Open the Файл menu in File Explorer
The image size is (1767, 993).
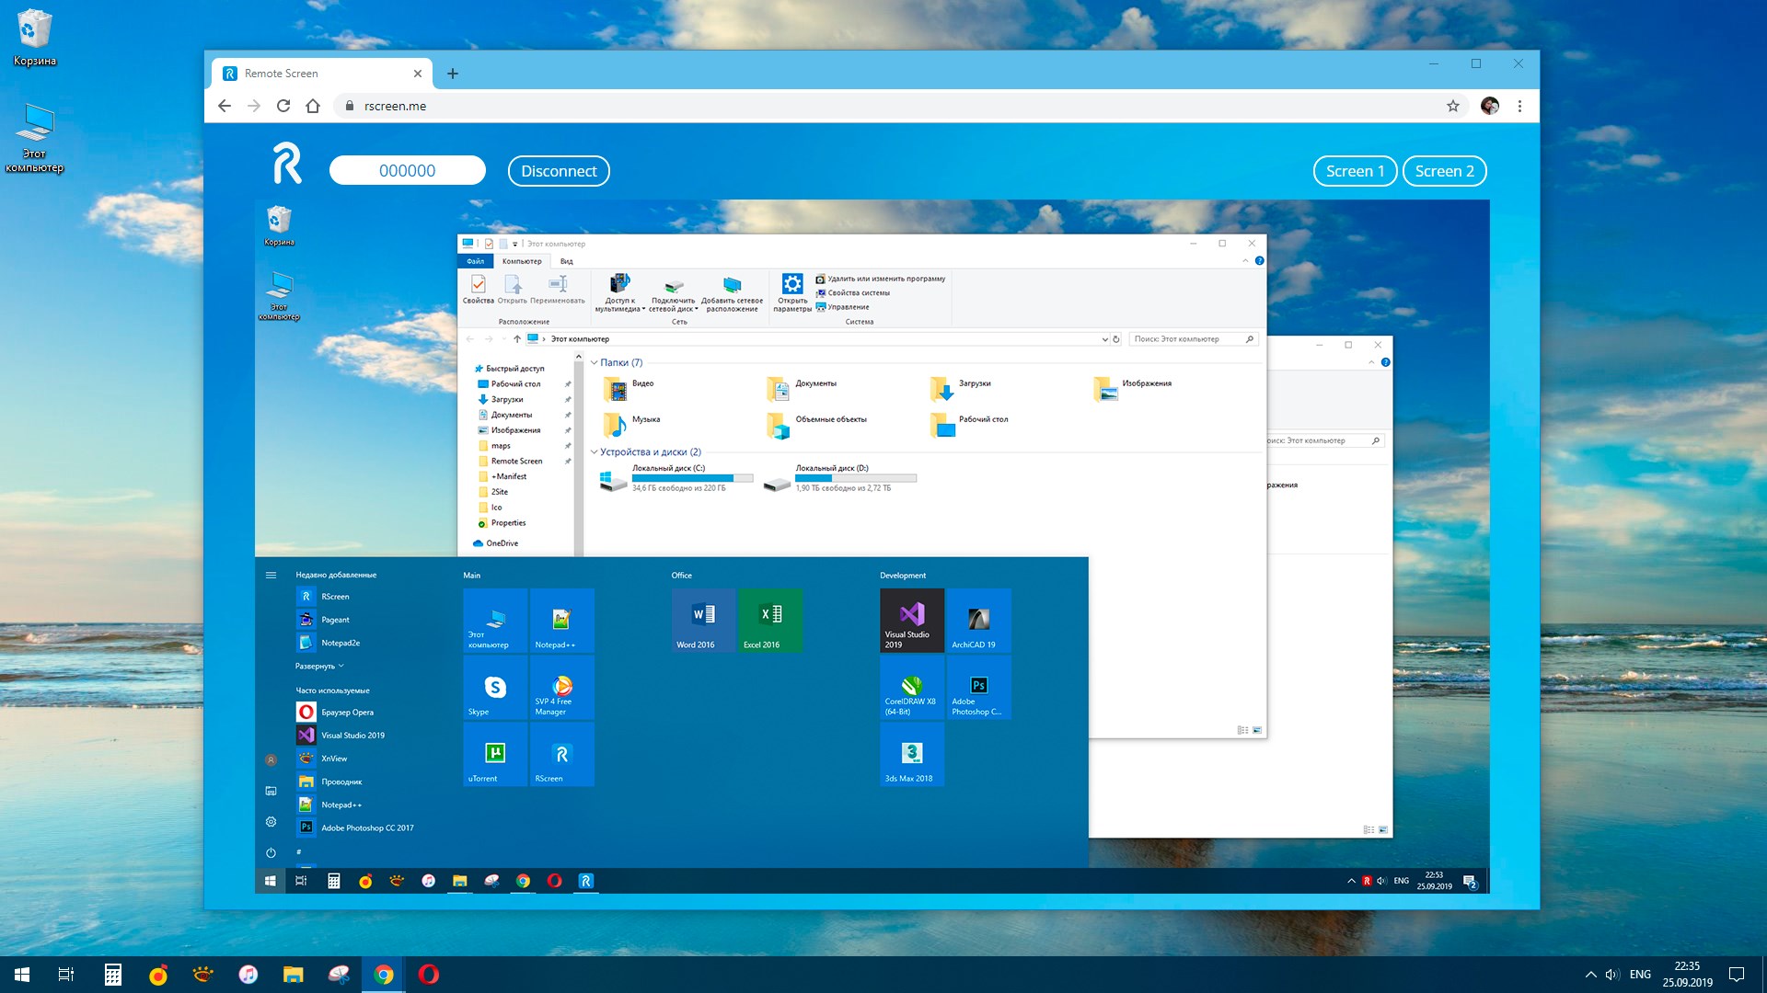point(475,261)
